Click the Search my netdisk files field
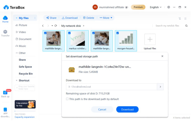Viewport: 191px width, 121px height. click(167, 26)
